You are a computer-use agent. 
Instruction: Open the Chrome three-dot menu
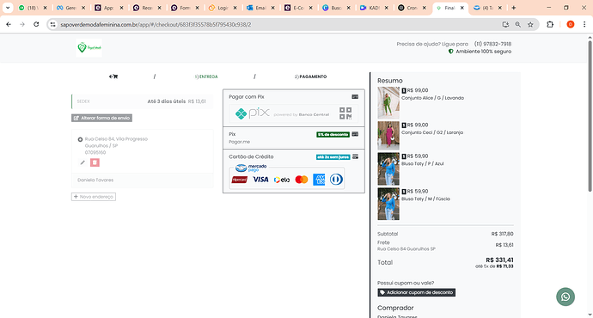584,24
